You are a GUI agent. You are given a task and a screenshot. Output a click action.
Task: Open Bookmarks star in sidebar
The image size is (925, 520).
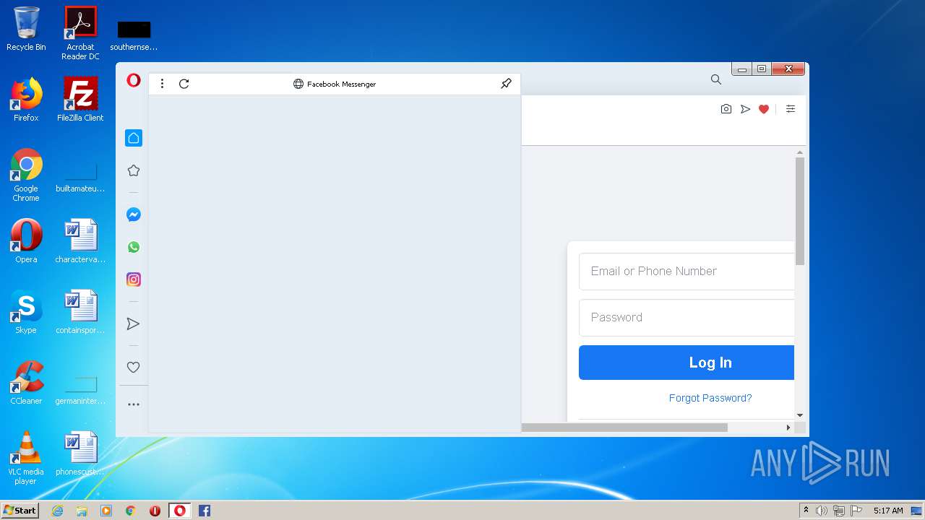pyautogui.click(x=133, y=170)
